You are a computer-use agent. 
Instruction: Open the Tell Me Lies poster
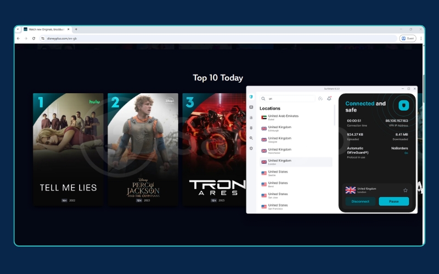(68, 150)
